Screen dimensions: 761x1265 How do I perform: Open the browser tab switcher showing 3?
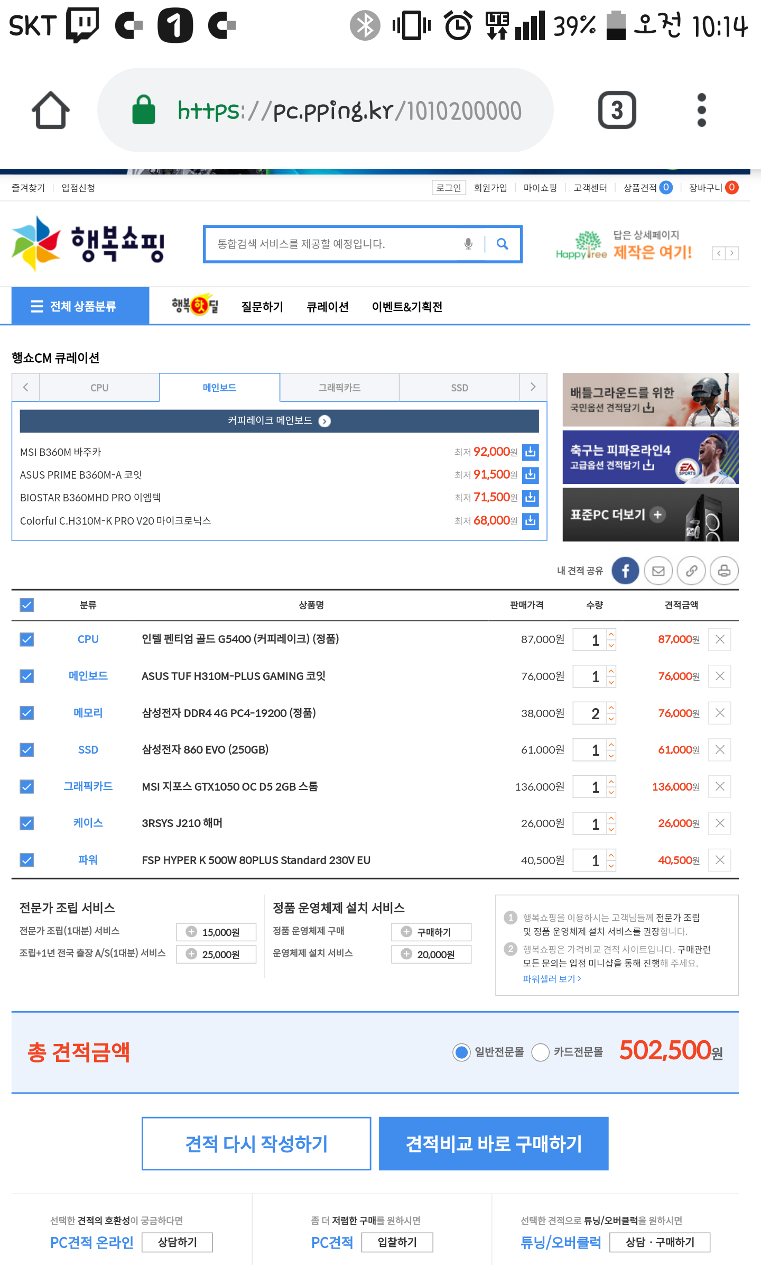click(x=617, y=110)
